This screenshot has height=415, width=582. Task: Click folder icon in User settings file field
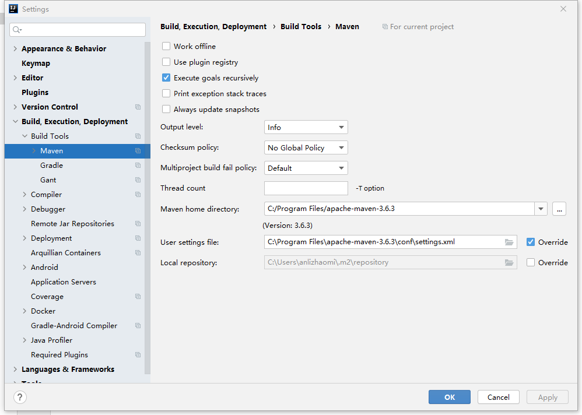509,242
